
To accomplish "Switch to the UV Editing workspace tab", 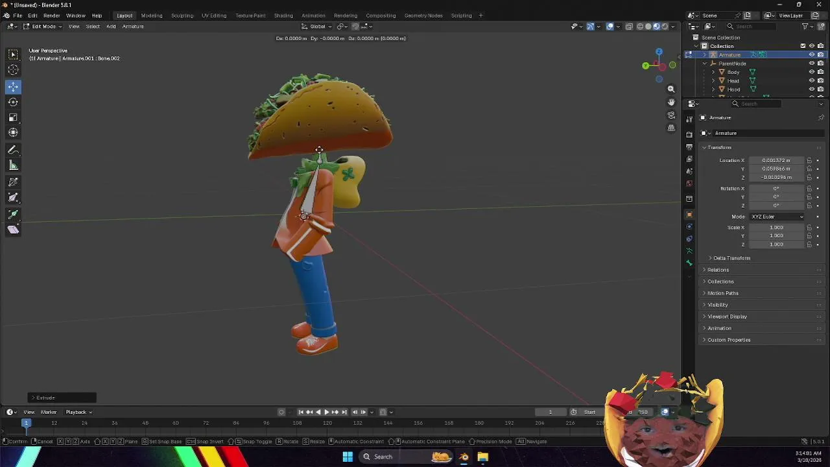I will [214, 16].
